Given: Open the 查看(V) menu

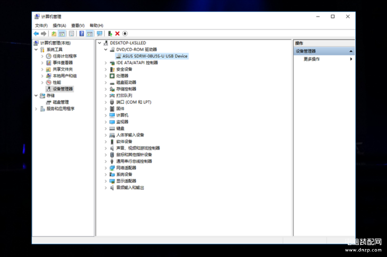Looking at the screenshot, I should 78,25.
